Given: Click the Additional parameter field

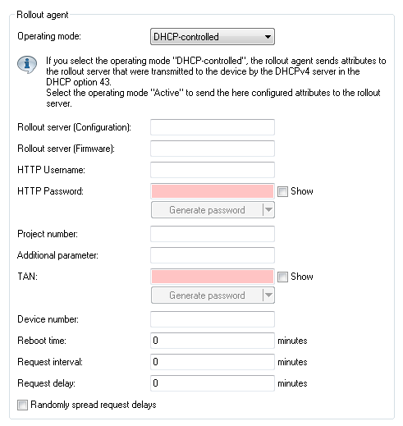Looking at the screenshot, I should pyautogui.click(x=213, y=255).
